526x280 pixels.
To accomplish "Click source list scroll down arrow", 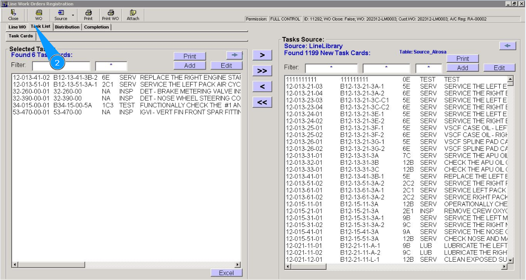I will pos(510,260).
